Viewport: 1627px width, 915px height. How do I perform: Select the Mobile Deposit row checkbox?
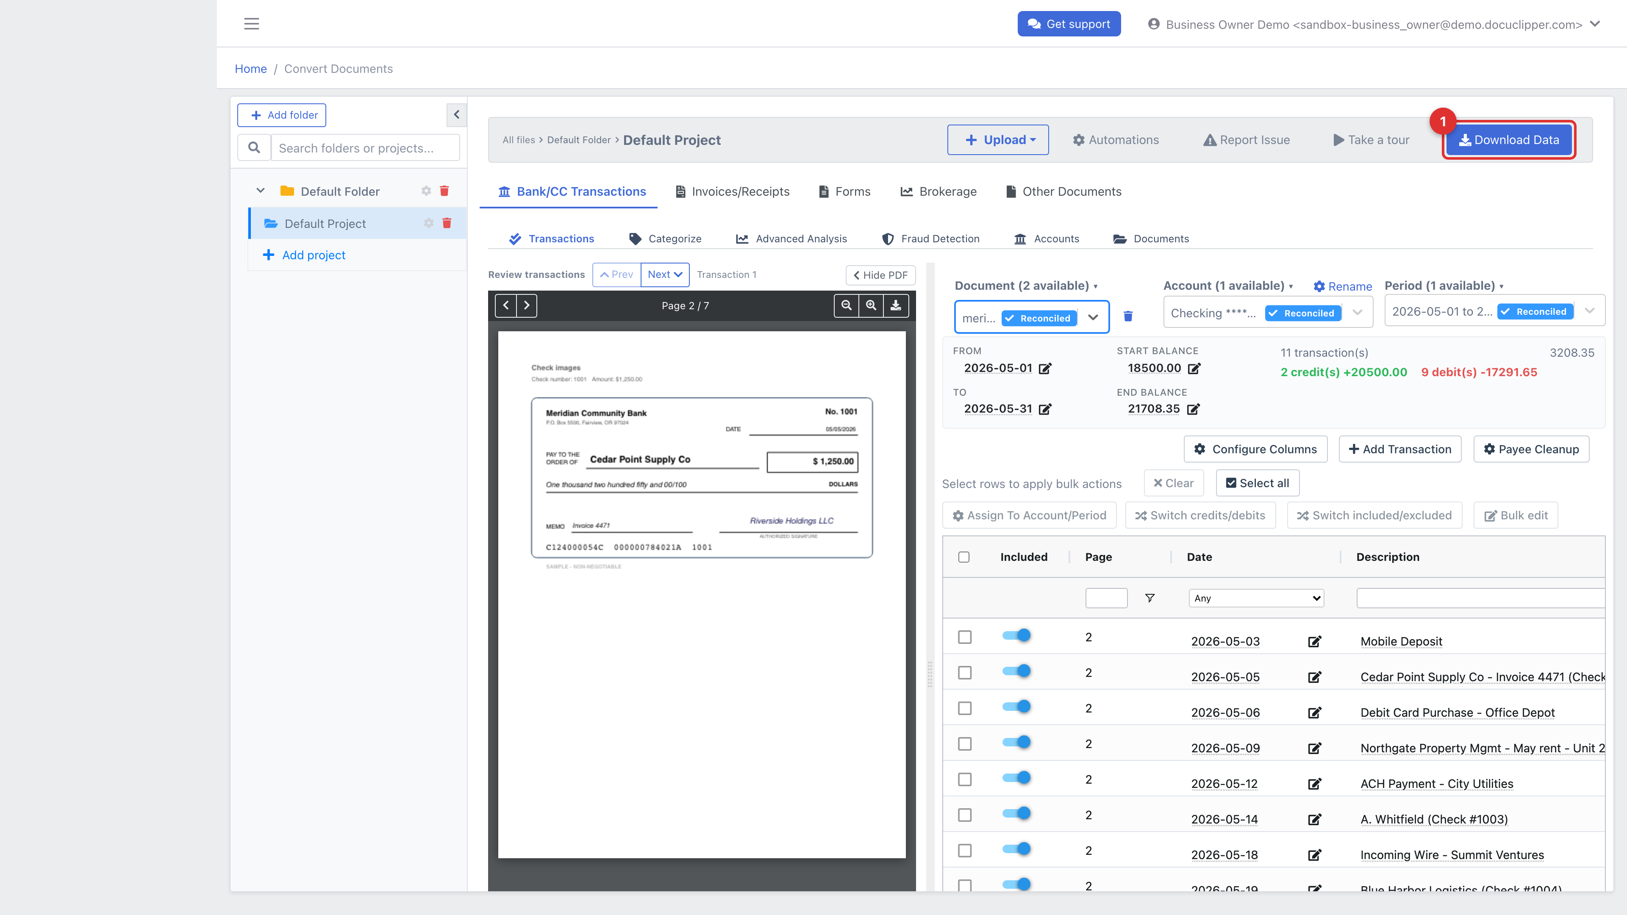(964, 637)
